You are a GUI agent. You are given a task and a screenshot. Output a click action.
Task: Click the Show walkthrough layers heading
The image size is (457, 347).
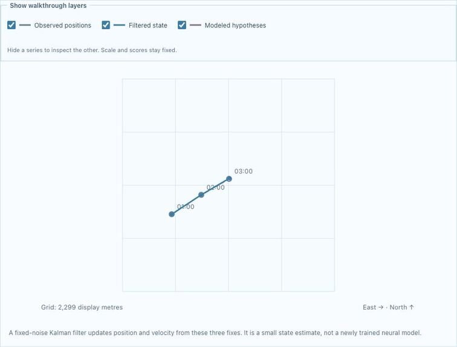48,5
